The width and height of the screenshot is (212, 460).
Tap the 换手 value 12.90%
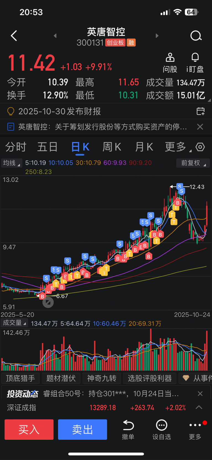tap(55, 95)
